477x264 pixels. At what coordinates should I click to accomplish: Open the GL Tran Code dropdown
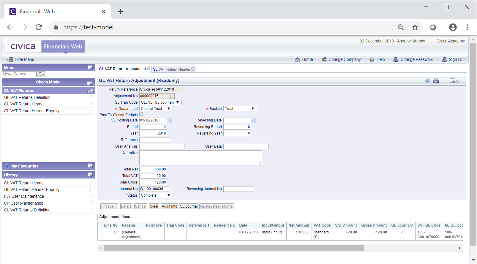coord(160,102)
